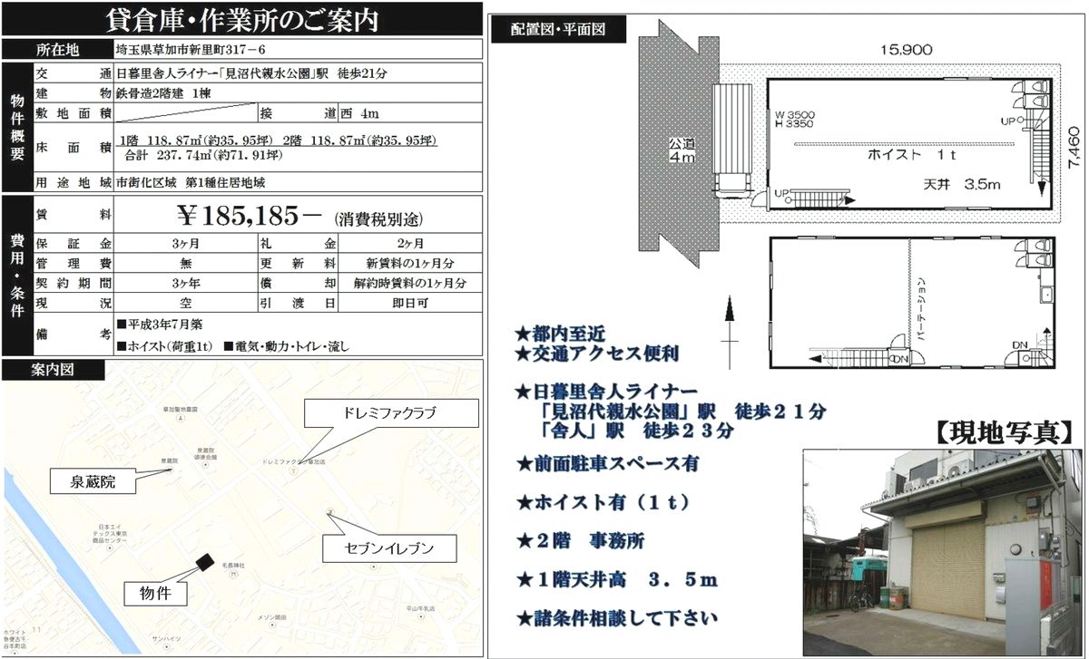Click the 費用・条件 vertical side header
Screen dimensions: 1089x659
click(16, 276)
